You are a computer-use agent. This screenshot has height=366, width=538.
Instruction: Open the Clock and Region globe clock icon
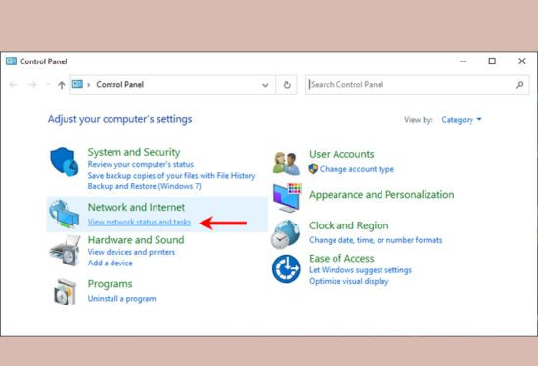[x=286, y=234]
